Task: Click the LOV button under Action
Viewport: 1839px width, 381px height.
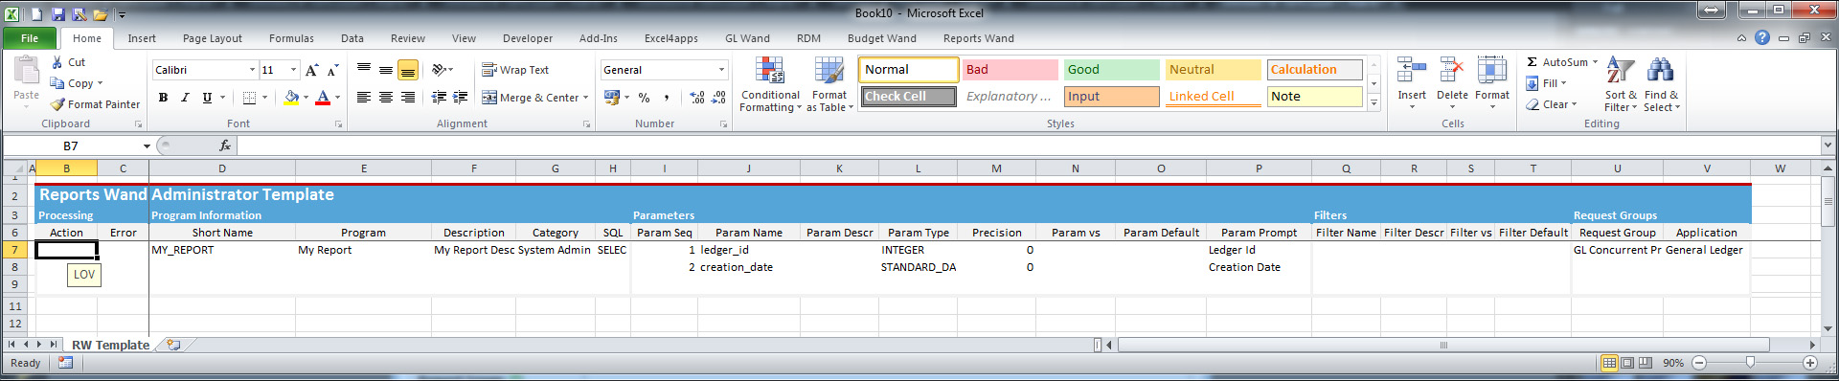Action: [84, 275]
